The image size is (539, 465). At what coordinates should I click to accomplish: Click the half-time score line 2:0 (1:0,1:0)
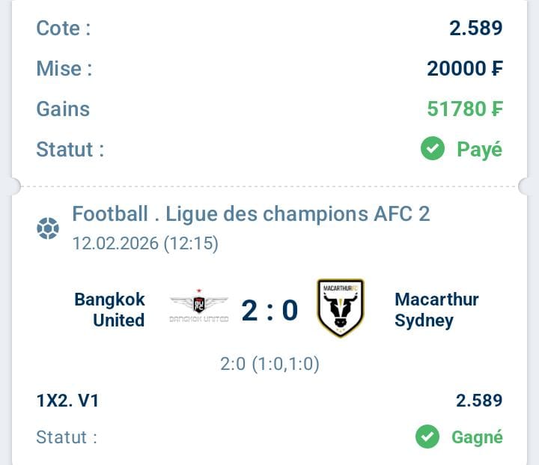click(x=269, y=365)
